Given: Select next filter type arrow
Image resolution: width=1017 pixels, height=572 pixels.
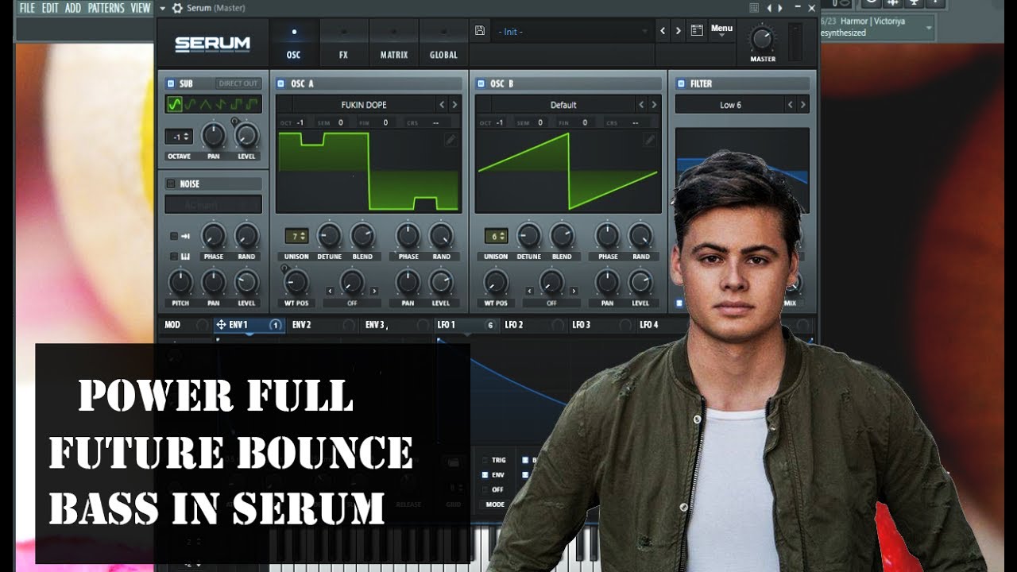Looking at the screenshot, I should [x=803, y=105].
